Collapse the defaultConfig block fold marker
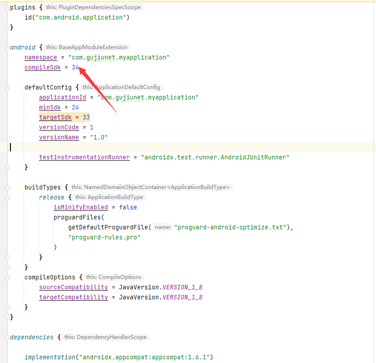Screen dimensions: 376x363 tap(7, 88)
